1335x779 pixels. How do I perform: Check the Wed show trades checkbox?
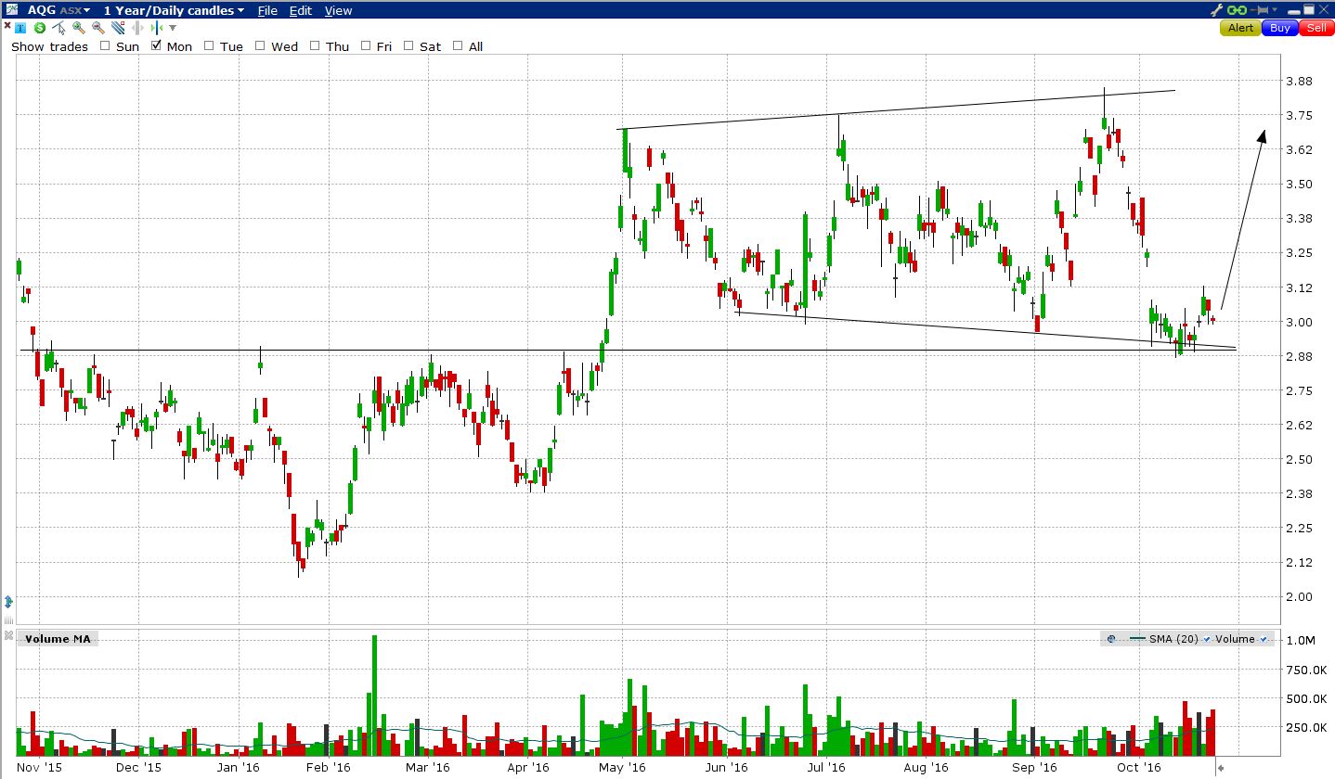point(260,45)
